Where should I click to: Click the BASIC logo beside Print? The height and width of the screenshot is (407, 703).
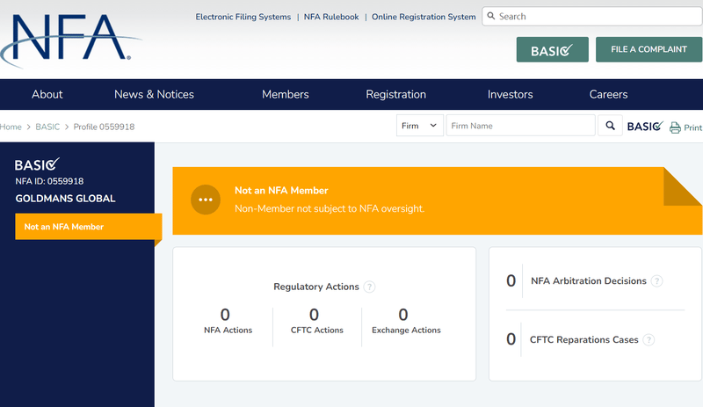645,126
